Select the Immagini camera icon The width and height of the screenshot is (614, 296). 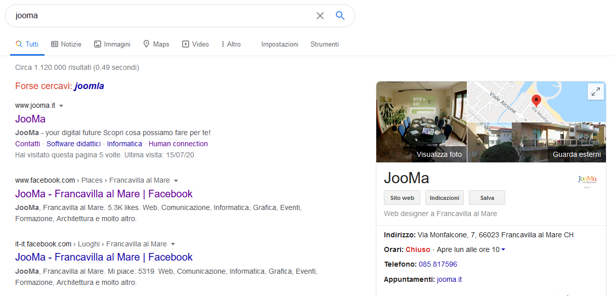(98, 44)
